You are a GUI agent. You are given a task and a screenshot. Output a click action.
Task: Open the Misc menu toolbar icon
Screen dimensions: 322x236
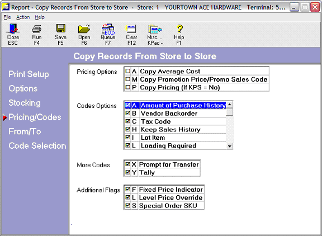tap(155, 34)
